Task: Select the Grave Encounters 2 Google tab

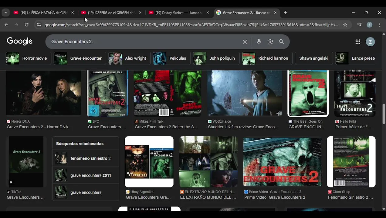Action: 246,13
